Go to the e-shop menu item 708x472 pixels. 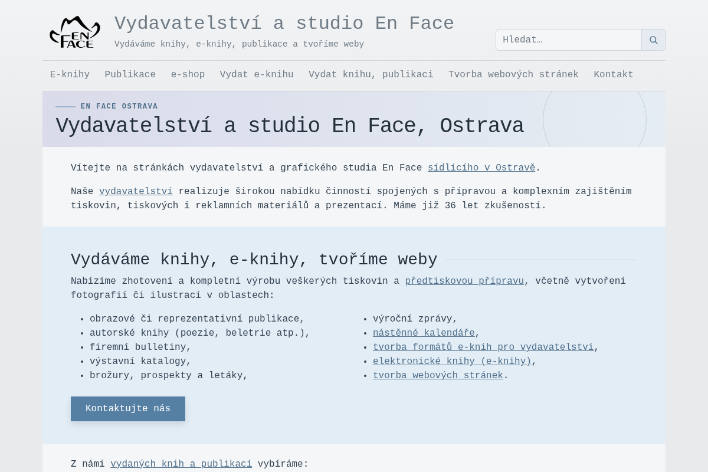(x=188, y=75)
